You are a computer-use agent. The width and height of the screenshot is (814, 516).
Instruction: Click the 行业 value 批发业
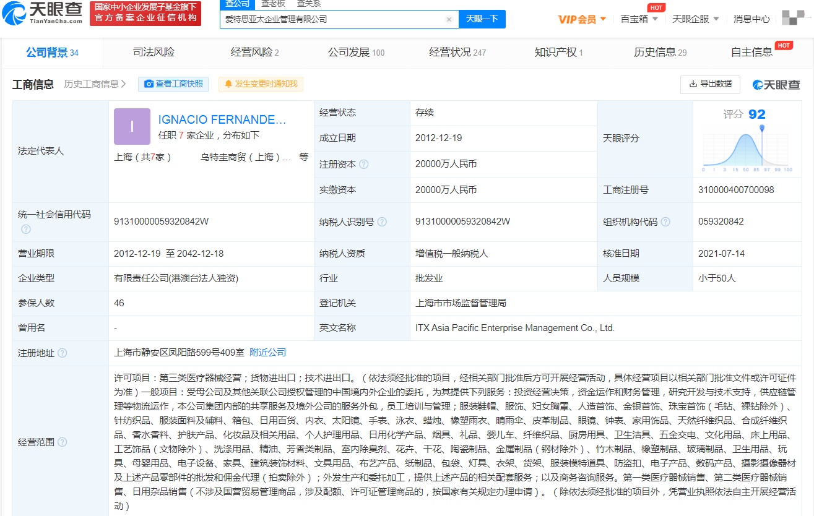point(429,278)
